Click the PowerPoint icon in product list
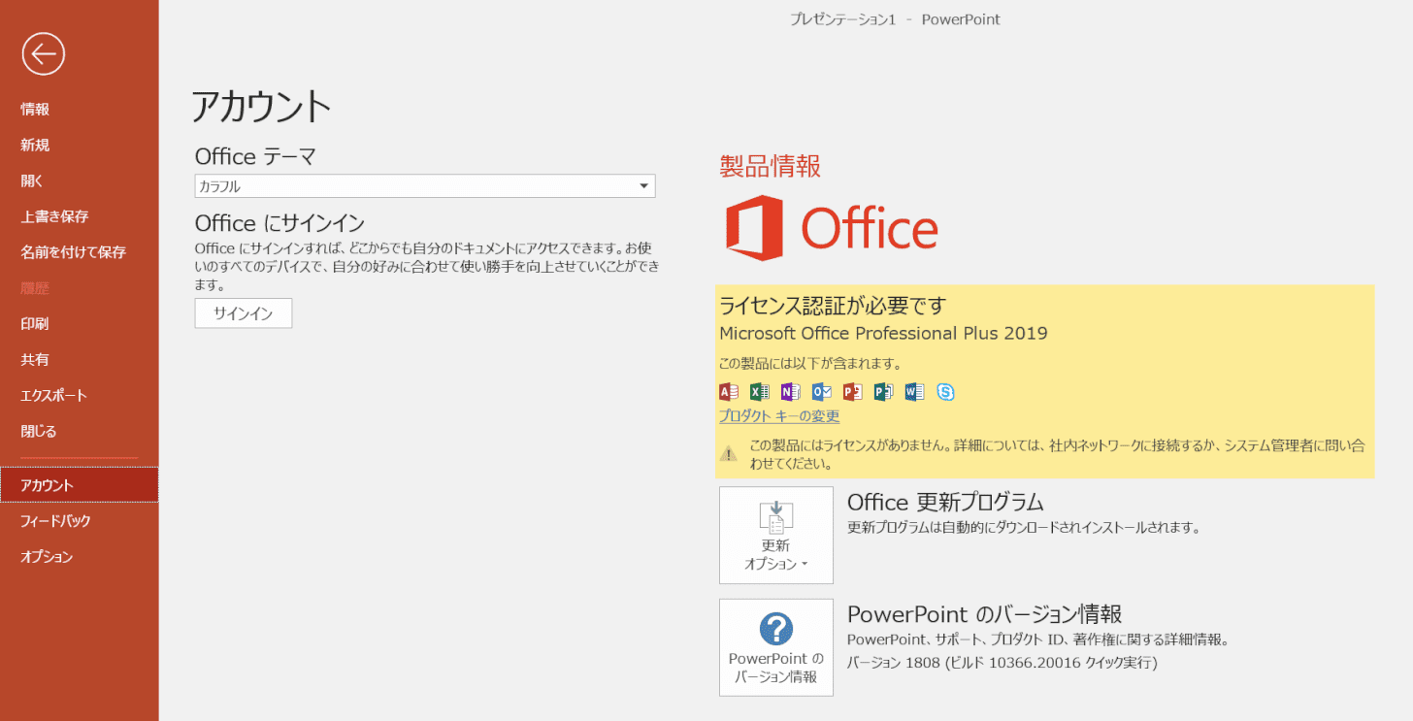1413x721 pixels. 853,392
